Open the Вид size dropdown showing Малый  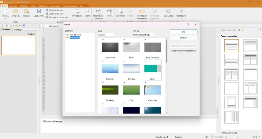tap(107, 35)
